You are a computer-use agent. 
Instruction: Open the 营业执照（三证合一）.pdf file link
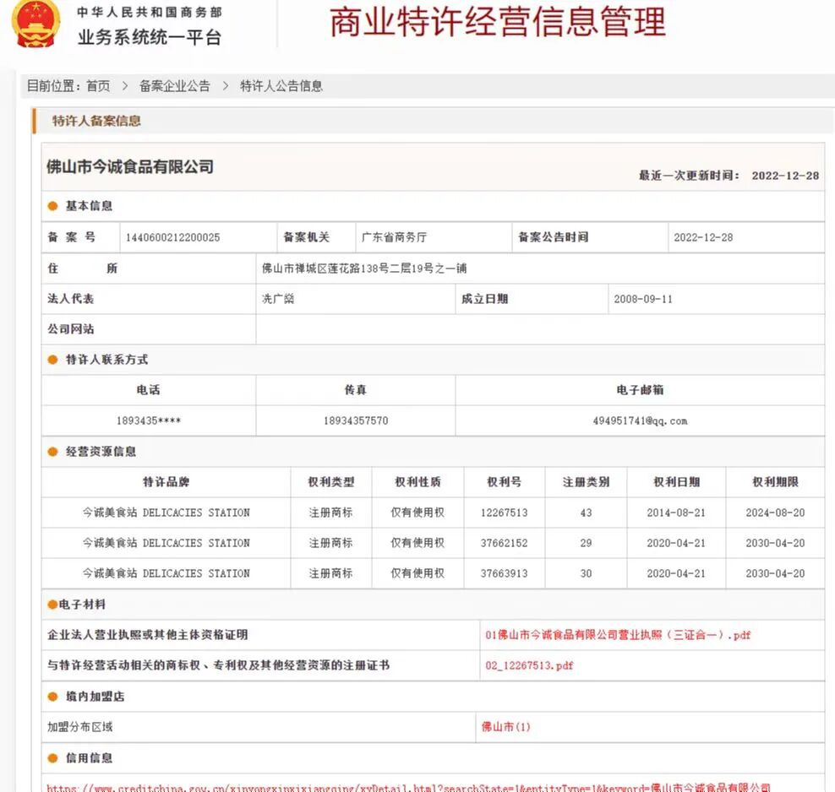click(x=618, y=635)
